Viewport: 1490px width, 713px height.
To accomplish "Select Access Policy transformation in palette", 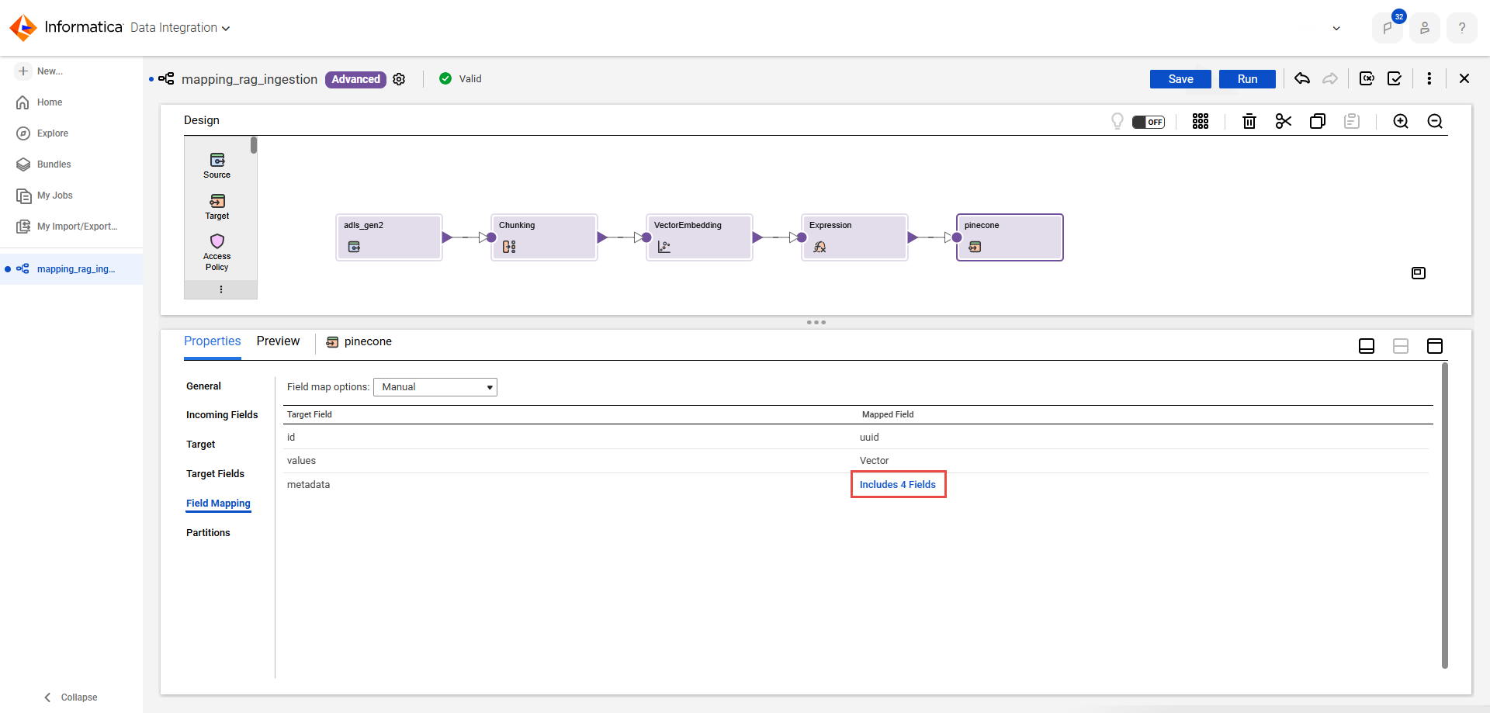I will (x=217, y=252).
